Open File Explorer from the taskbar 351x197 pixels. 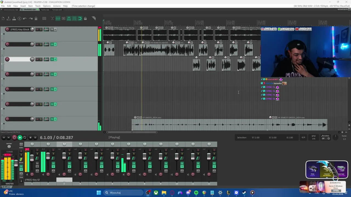(164, 193)
